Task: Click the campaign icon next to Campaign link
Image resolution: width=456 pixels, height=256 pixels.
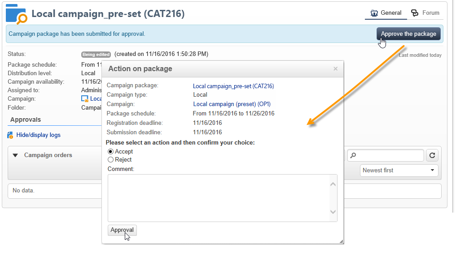Action: tap(85, 99)
